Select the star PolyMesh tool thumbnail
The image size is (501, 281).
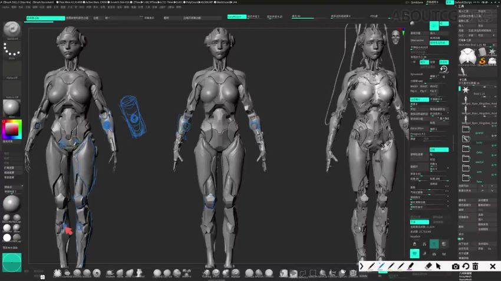(492, 51)
